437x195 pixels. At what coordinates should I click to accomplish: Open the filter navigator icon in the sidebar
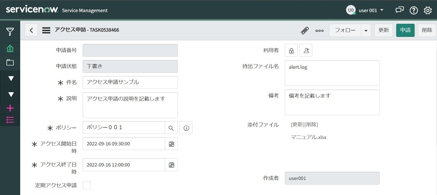[x=10, y=32]
